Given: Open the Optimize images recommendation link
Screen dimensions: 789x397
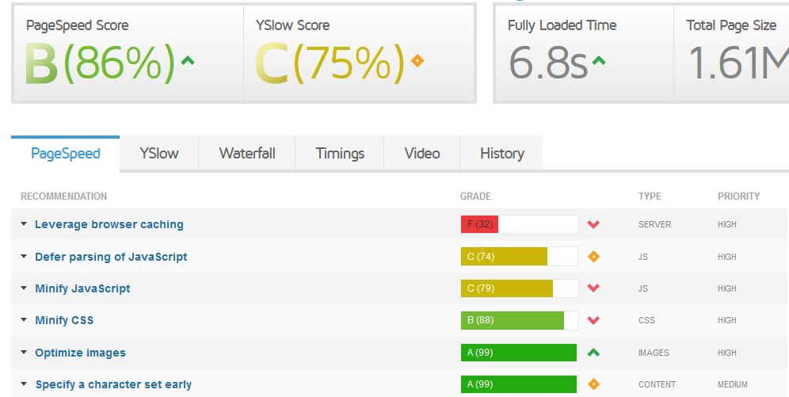Looking at the screenshot, I should click(80, 353).
